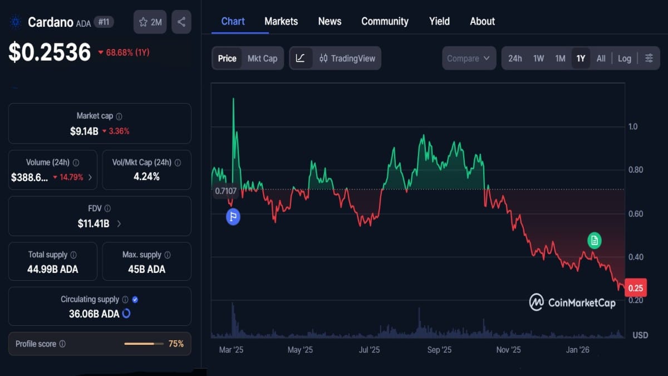Switch to TradingView candlestick chart

[347, 58]
